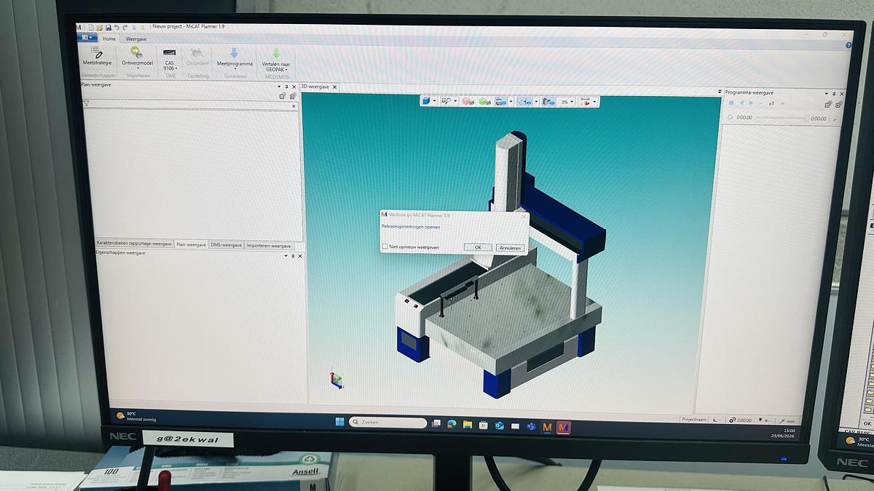
Task: Expand the dropdown arrow beside the cube view icon
Action: (435, 101)
